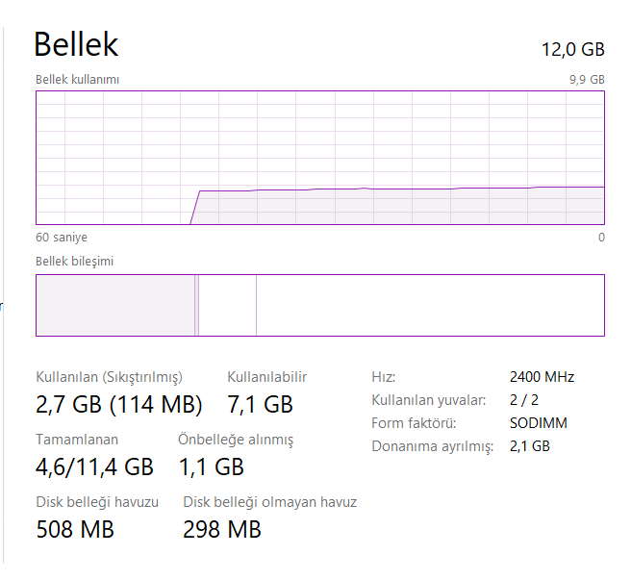Select the 9,9 GB graph maximum label

pos(587,80)
